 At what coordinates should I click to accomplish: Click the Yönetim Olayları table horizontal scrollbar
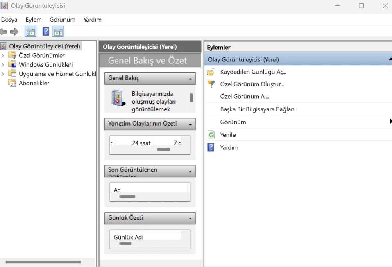[163, 149]
